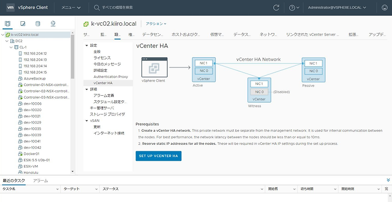Collapse the 詳細 section in the settings menu

(x=87, y=89)
